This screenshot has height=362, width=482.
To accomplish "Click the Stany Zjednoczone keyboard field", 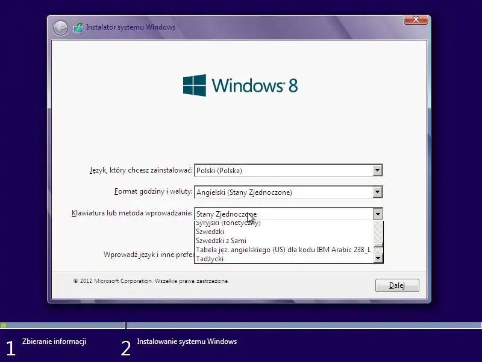I will (x=289, y=214).
